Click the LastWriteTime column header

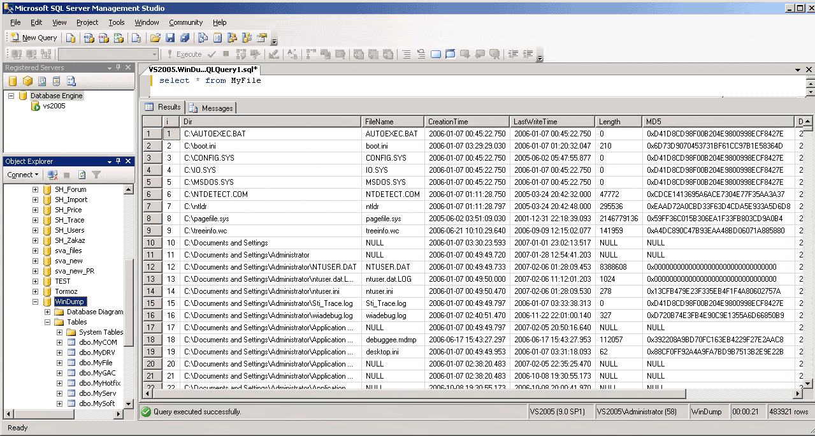pyautogui.click(x=552, y=121)
